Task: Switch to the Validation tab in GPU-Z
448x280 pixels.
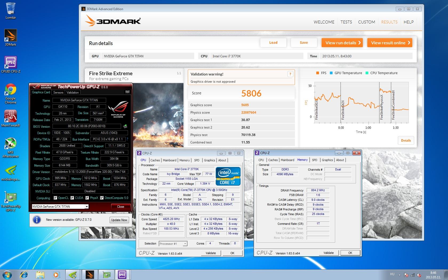Action: tap(73, 93)
